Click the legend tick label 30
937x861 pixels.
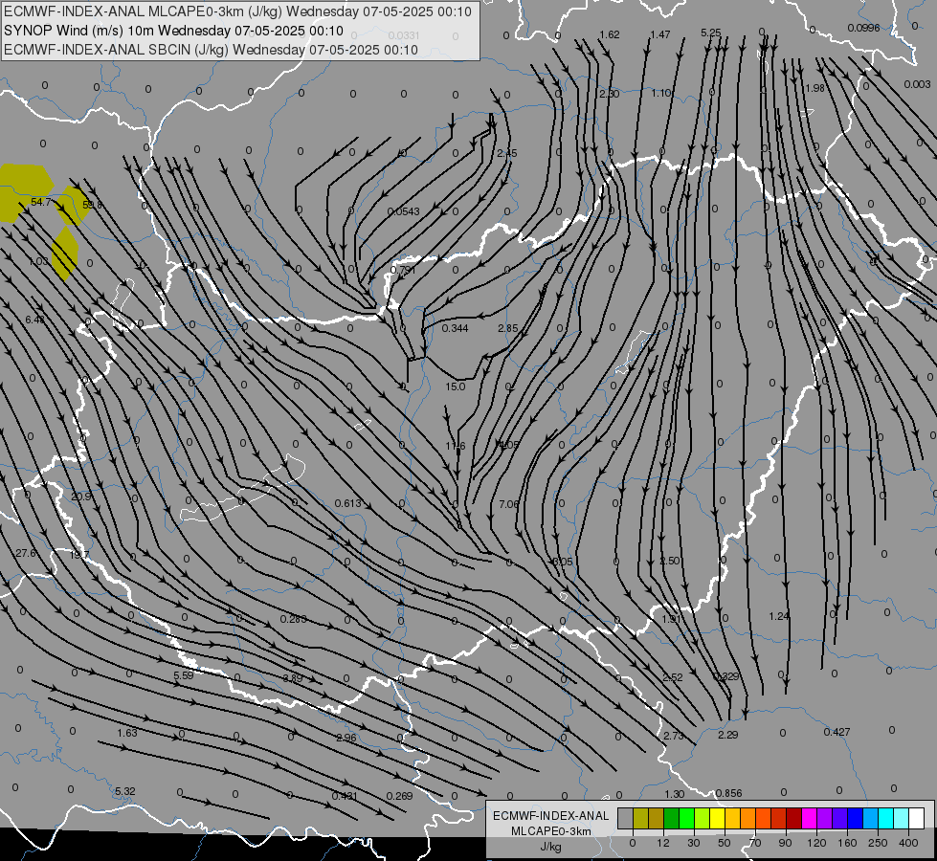[x=693, y=843]
